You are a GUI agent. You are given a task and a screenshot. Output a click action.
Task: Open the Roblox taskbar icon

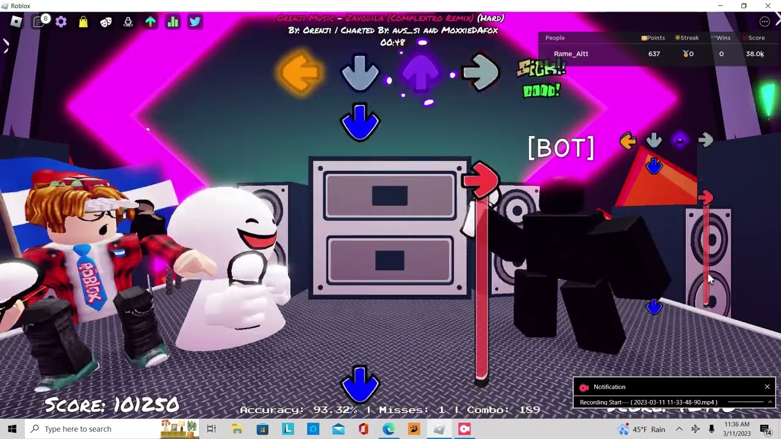click(439, 429)
